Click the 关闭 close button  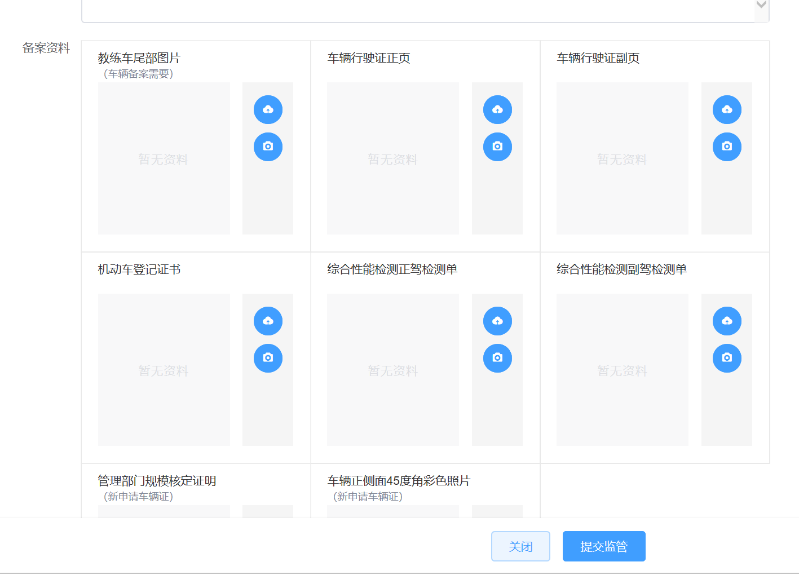520,546
